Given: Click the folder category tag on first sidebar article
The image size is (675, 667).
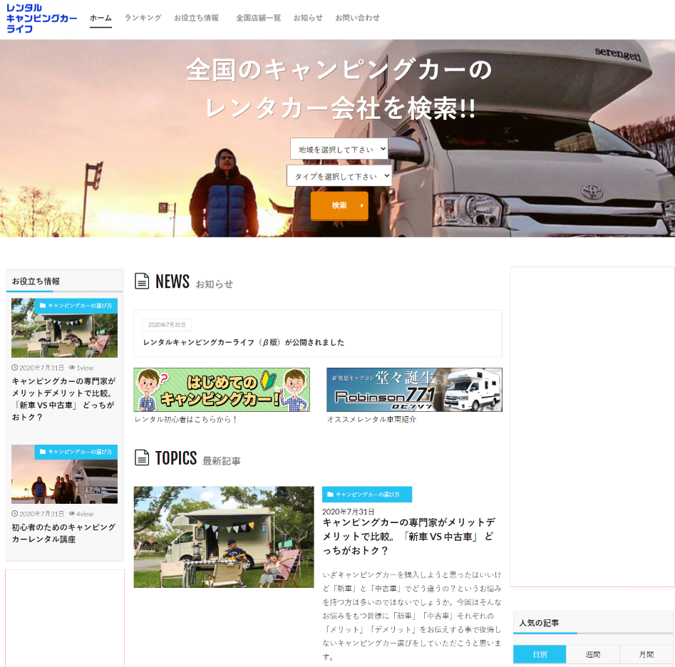Looking at the screenshot, I should click(76, 306).
